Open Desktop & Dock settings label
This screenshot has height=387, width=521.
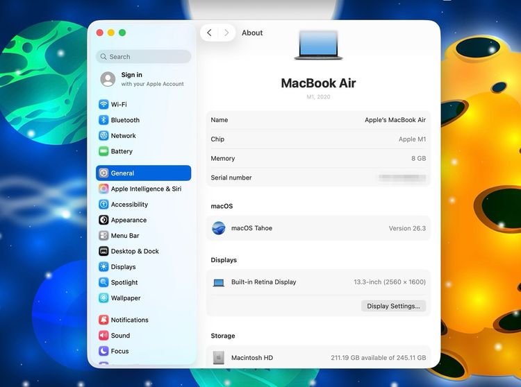coord(135,251)
